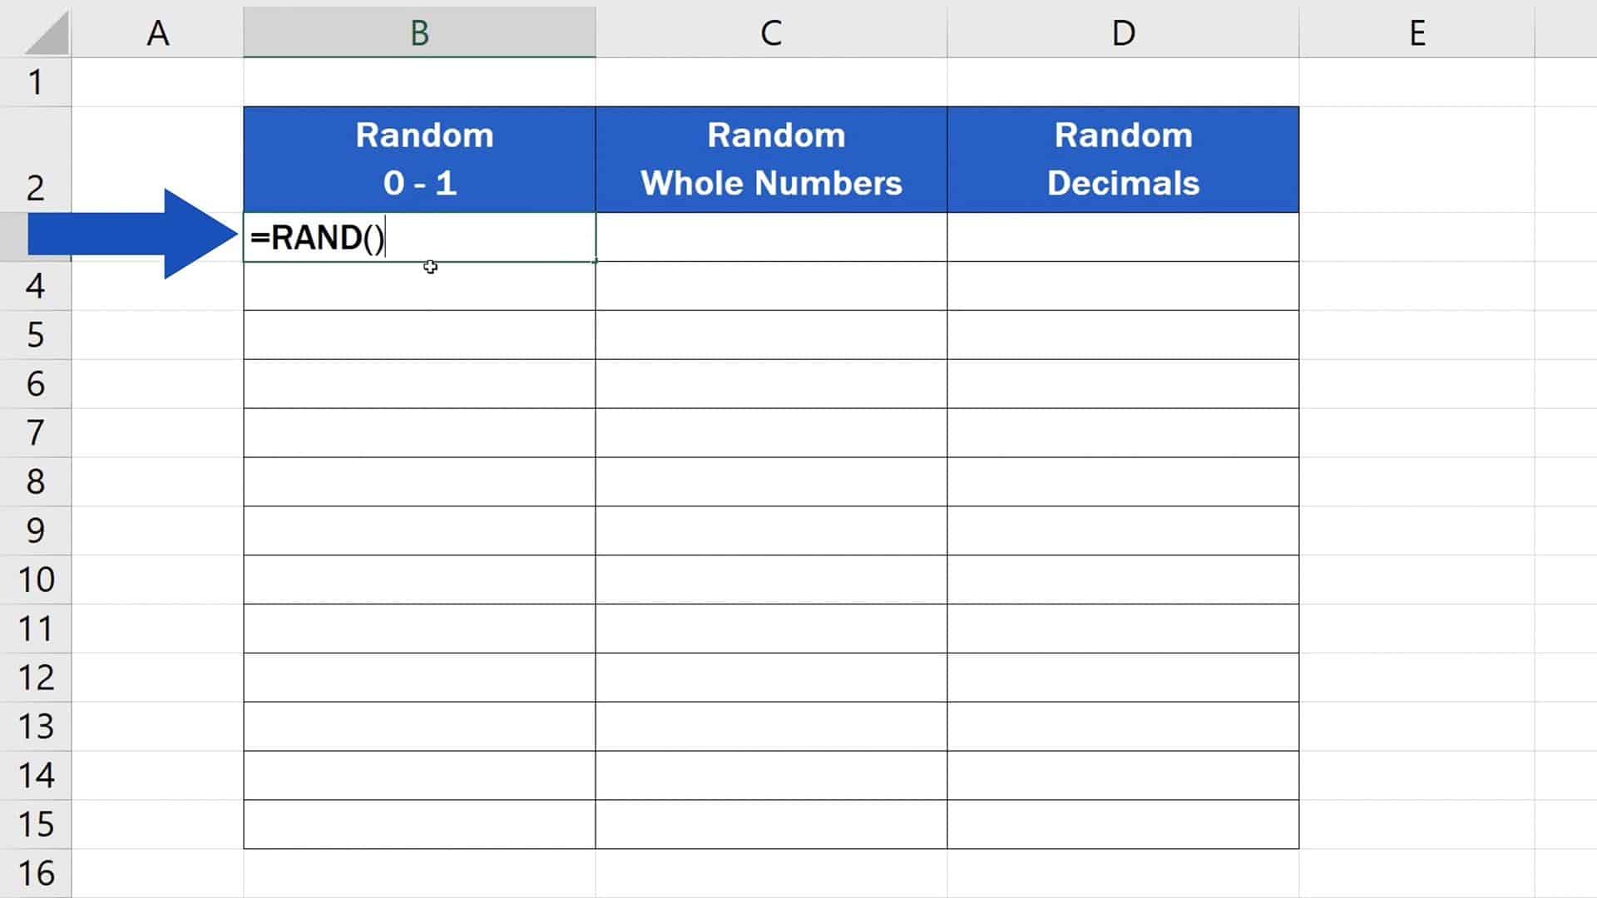This screenshot has width=1597, height=898.
Task: Click the 'Random Decimals' header cell
Action: (1123, 159)
